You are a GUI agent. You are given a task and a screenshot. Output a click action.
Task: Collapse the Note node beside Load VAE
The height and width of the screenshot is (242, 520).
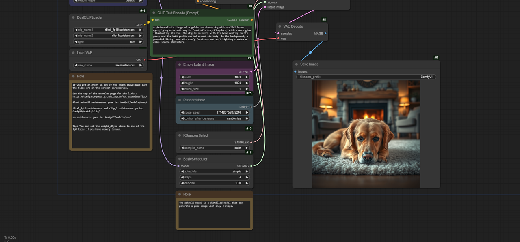coord(73,76)
